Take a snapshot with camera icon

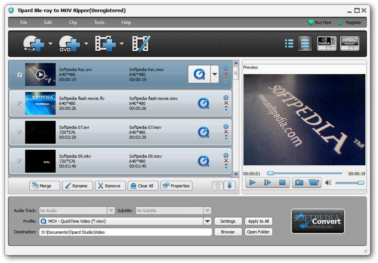pyautogui.click(x=299, y=182)
